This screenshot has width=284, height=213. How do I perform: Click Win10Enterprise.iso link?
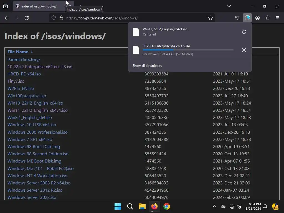(27, 96)
